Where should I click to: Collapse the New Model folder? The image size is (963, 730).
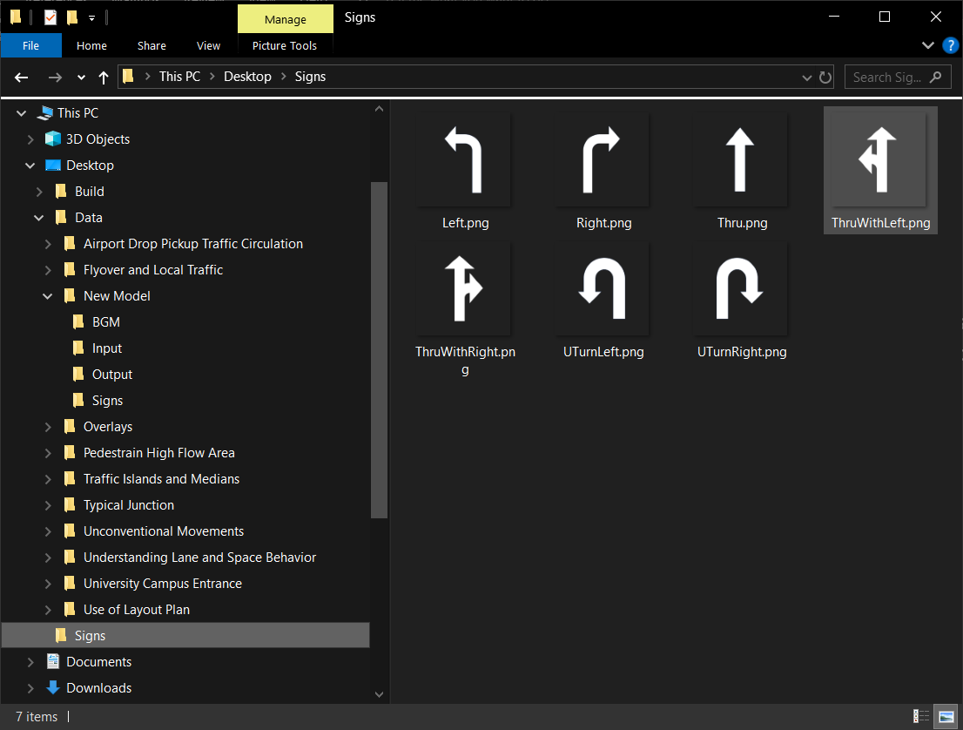pyautogui.click(x=48, y=296)
